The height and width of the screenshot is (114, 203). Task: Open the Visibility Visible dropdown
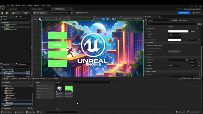174,66
